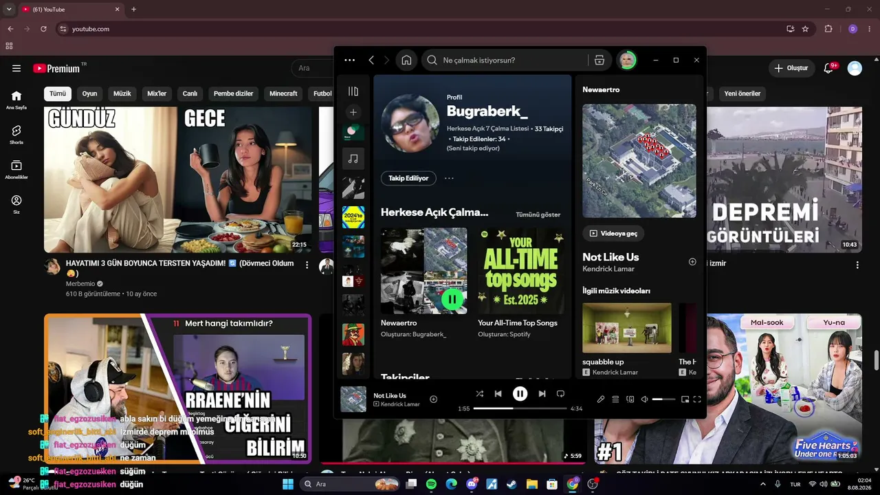Select the Pembe diziler filter chip
The width and height of the screenshot is (880, 495).
point(234,93)
